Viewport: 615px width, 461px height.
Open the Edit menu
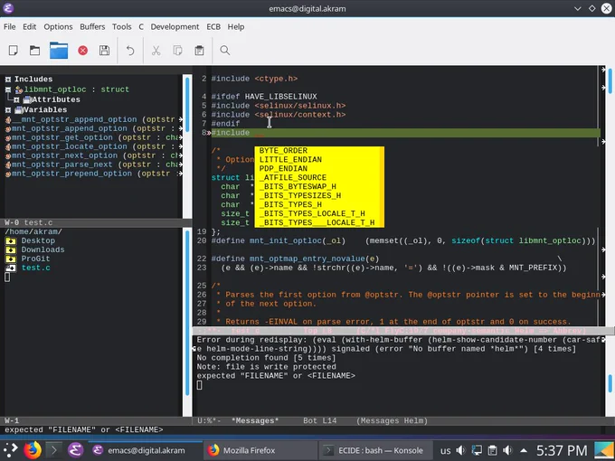[x=30, y=26]
